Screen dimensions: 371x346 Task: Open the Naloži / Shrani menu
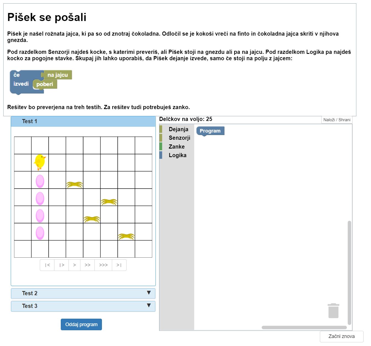(337, 120)
